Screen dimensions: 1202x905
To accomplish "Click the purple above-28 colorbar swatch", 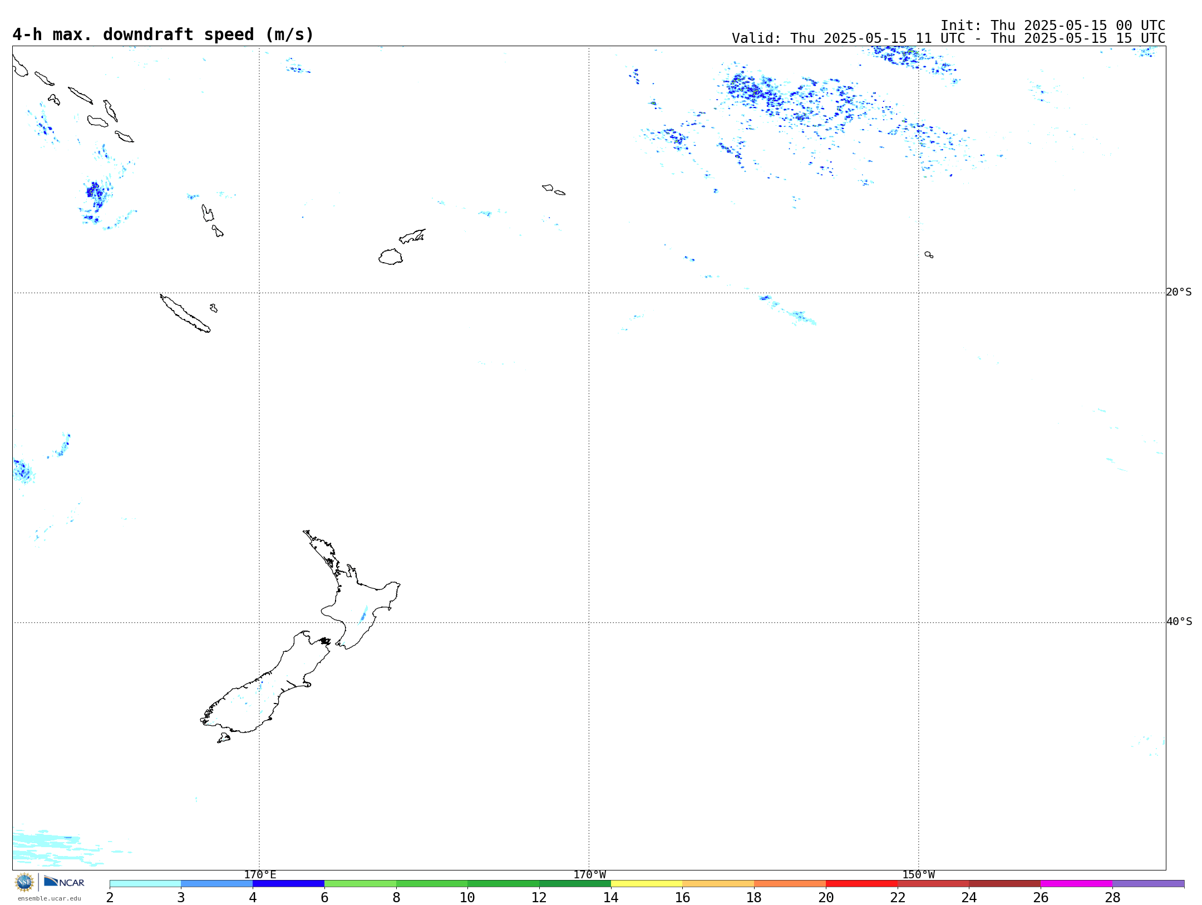I will pyautogui.click(x=1148, y=884).
